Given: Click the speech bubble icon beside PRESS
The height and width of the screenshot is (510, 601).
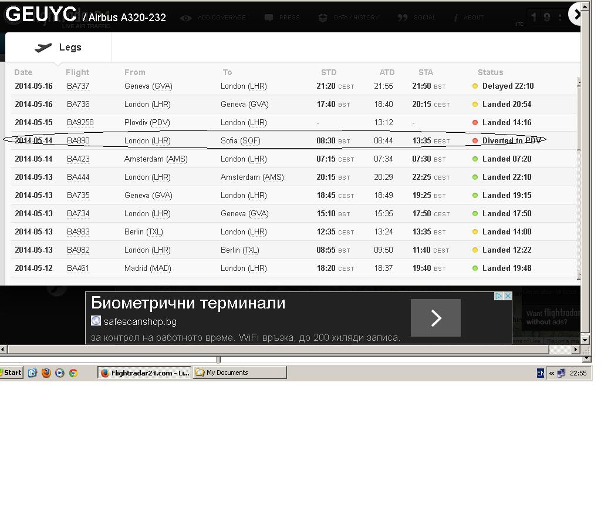Looking at the screenshot, I should pyautogui.click(x=269, y=18).
